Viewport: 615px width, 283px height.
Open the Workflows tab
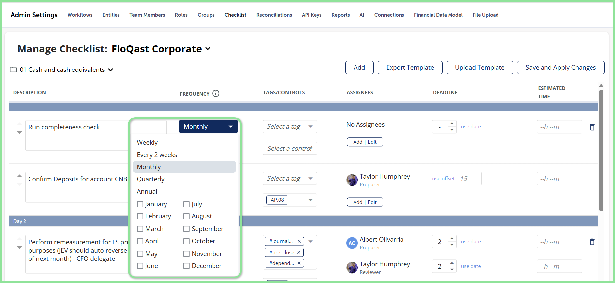coord(80,15)
